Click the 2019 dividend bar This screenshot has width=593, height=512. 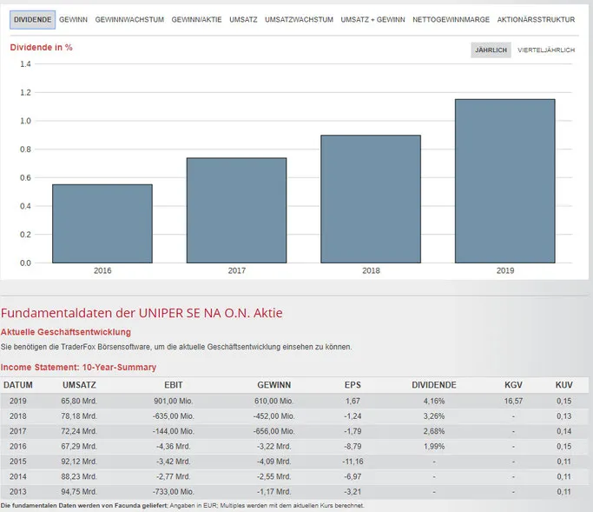505,181
